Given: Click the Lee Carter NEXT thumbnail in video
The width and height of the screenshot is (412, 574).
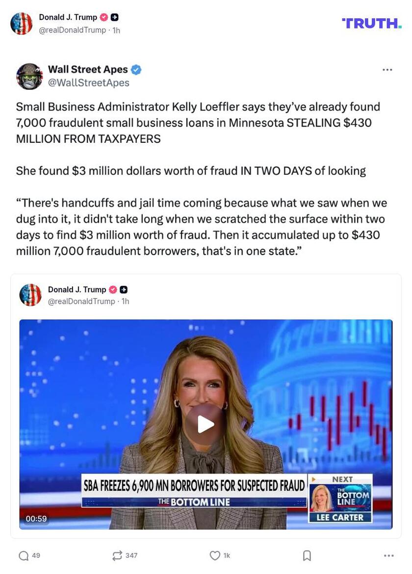Looking at the screenshot, I should tap(340, 498).
